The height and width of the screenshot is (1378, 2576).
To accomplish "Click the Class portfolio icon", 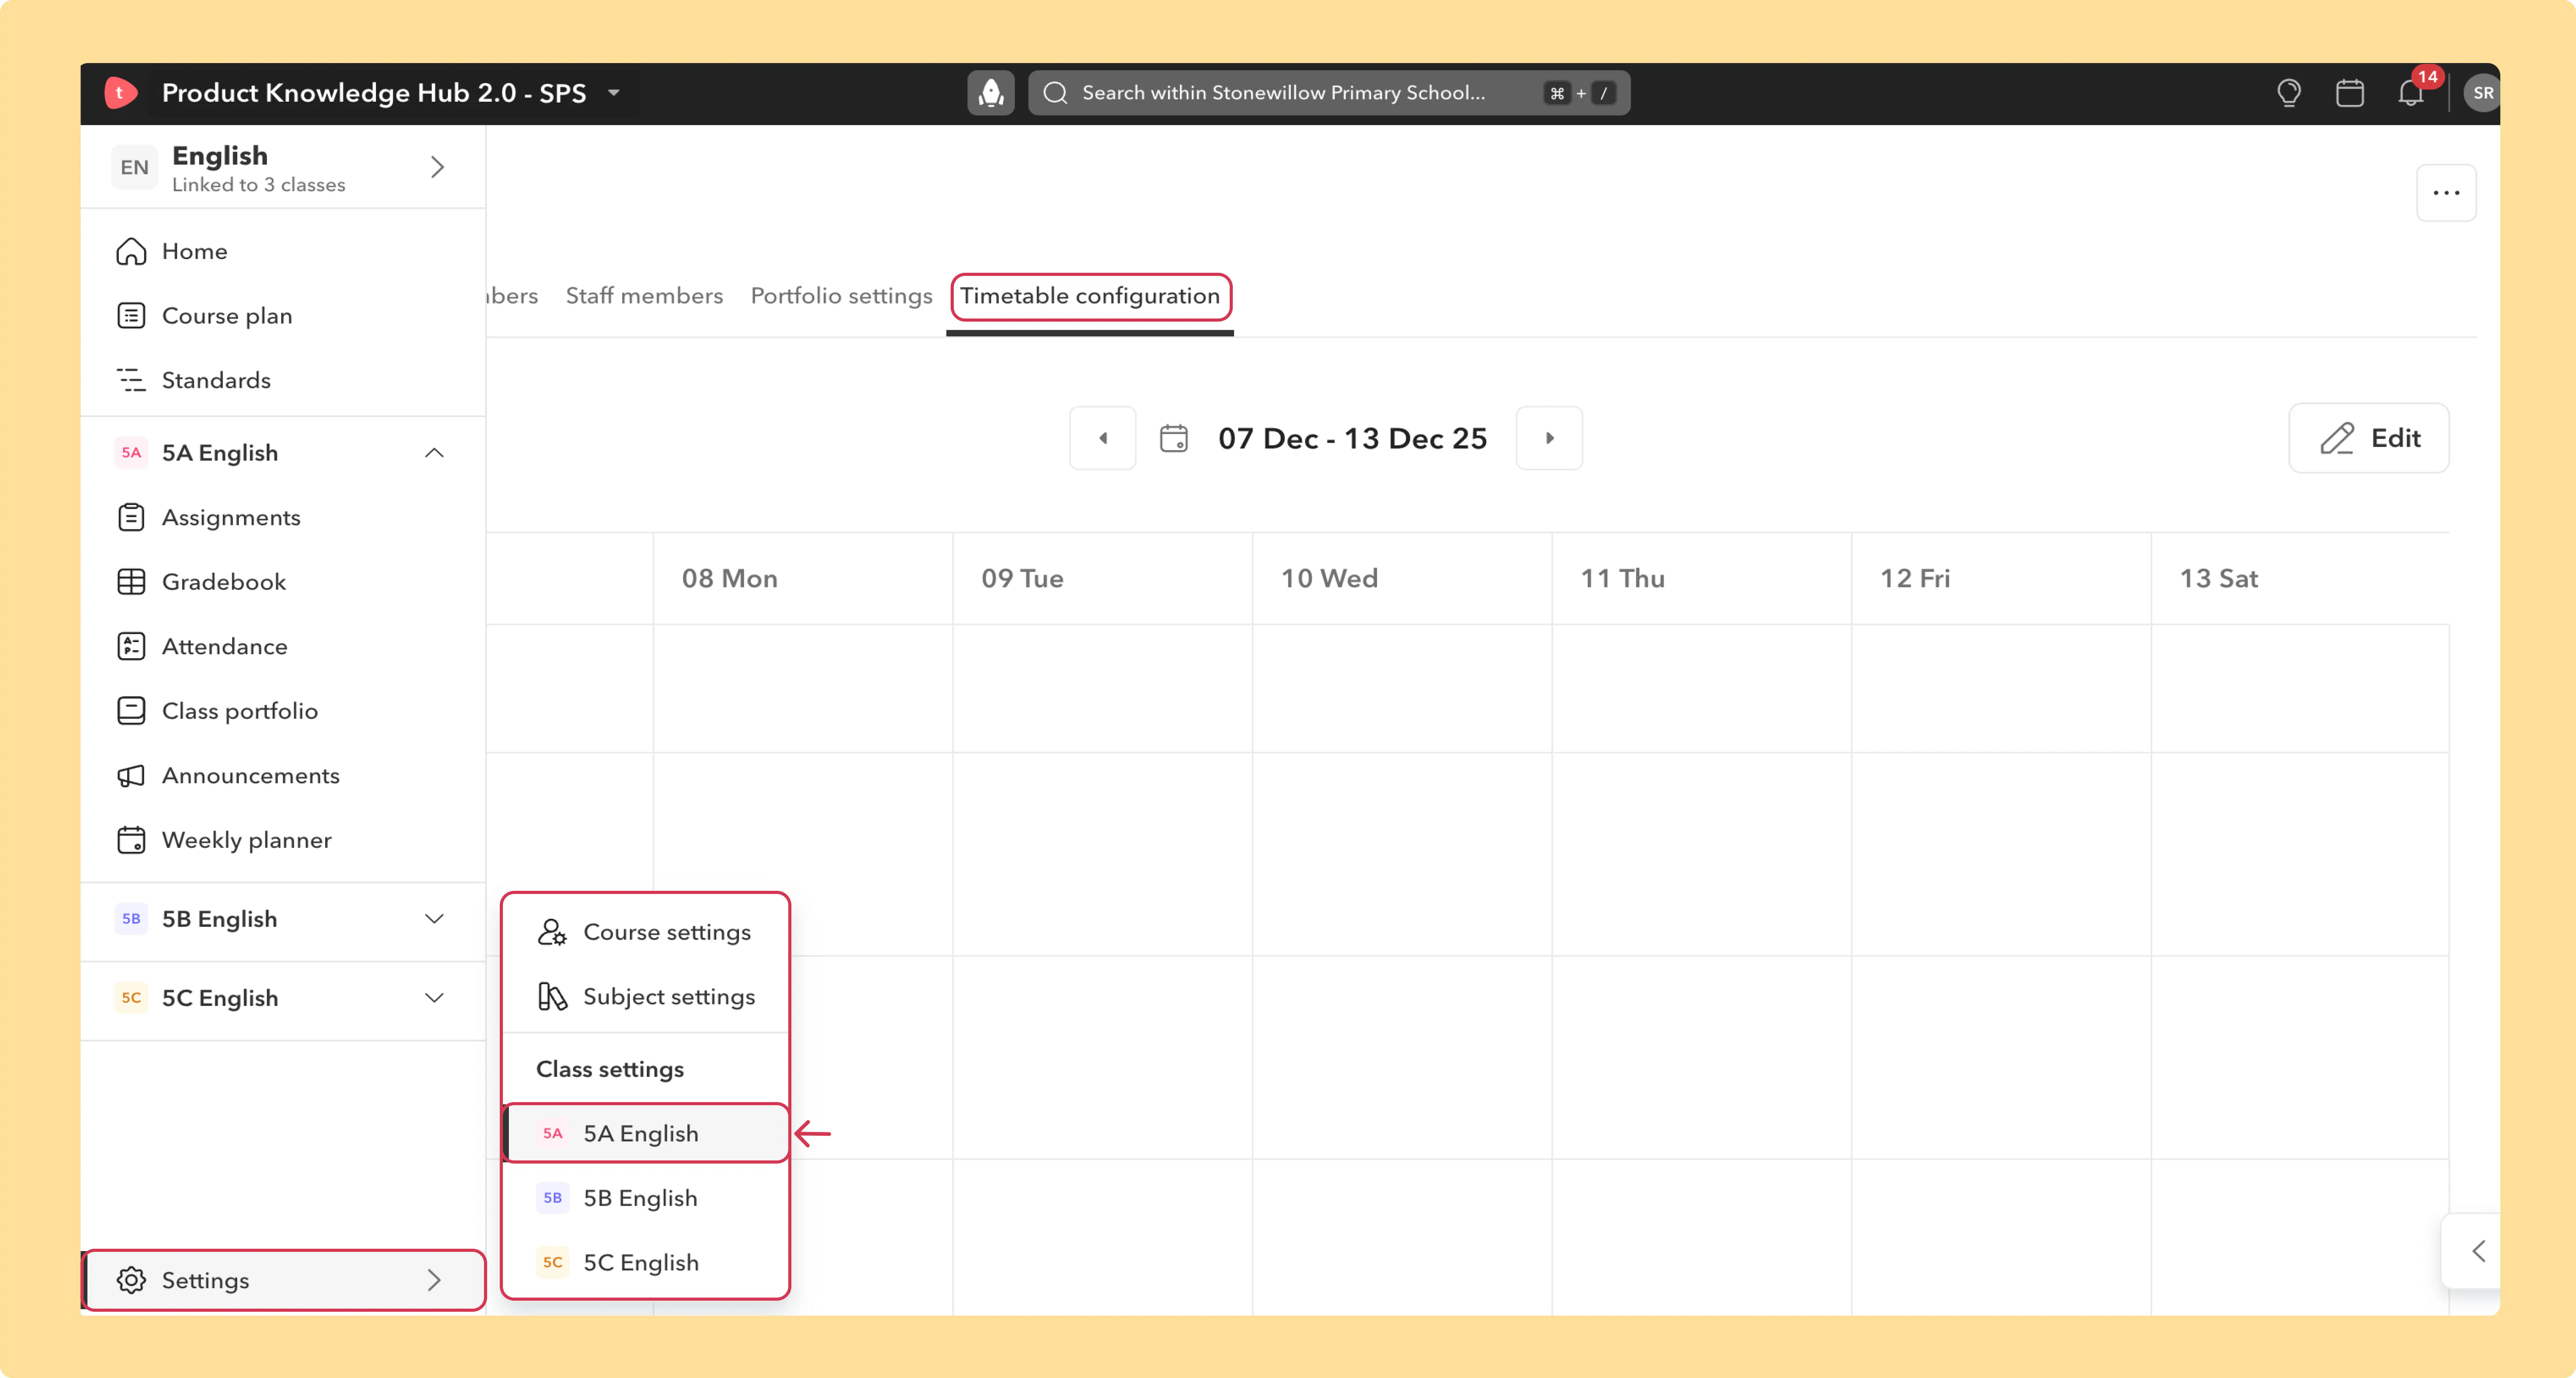I will (x=131, y=711).
